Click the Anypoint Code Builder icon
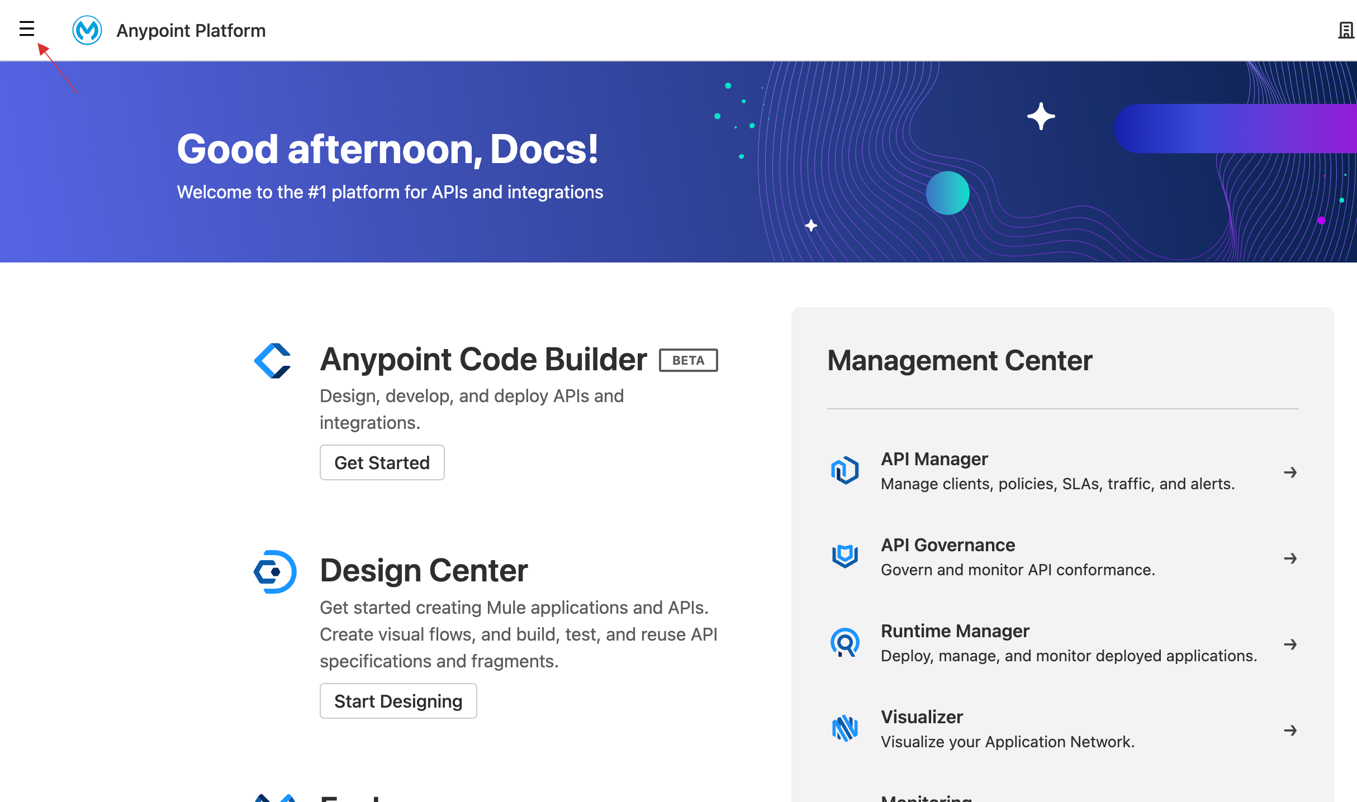This screenshot has height=802, width=1357. point(273,360)
